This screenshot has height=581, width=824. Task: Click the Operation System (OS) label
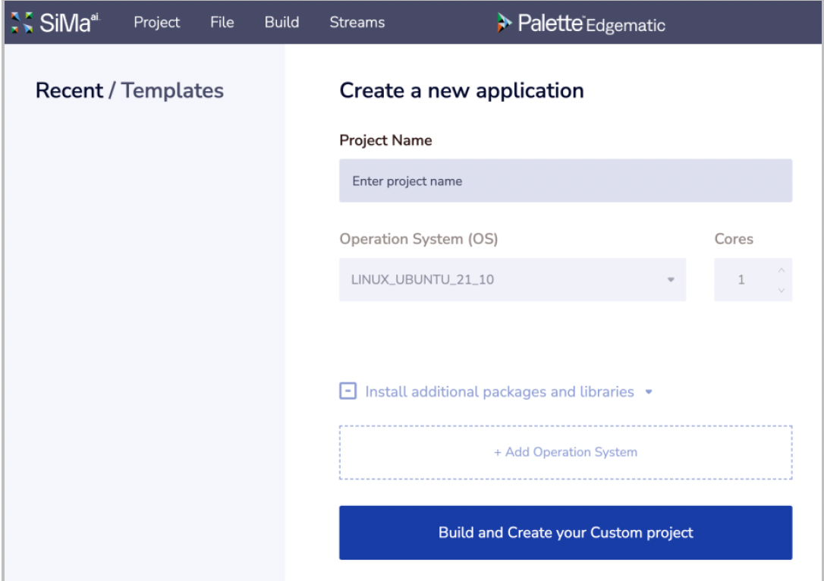tap(418, 239)
